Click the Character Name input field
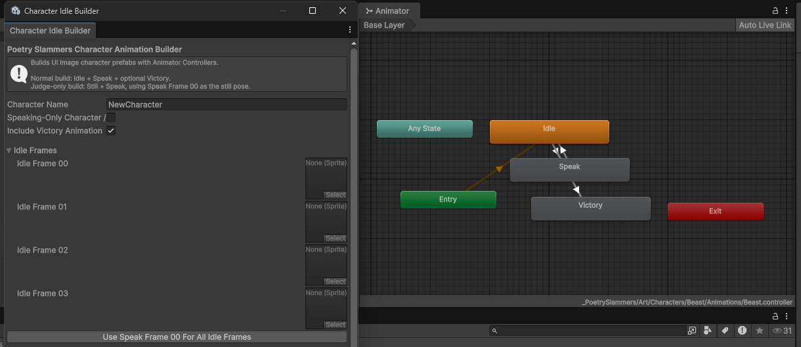The height and width of the screenshot is (347, 801). (227, 104)
